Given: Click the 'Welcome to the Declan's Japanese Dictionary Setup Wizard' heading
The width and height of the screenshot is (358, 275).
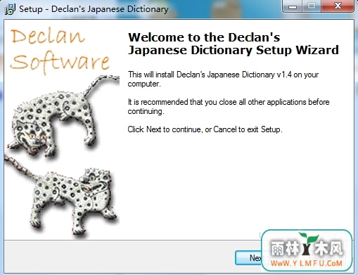Looking at the screenshot, I should 233,44.
